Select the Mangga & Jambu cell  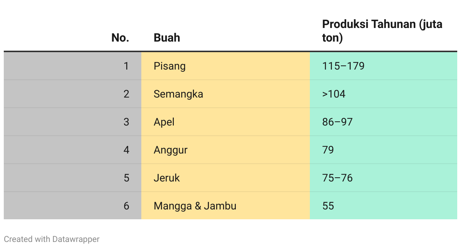[x=226, y=206]
